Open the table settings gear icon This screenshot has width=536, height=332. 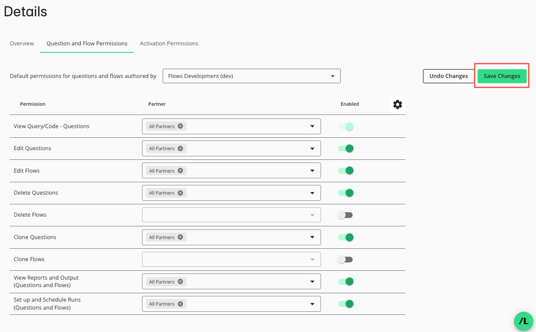click(397, 104)
